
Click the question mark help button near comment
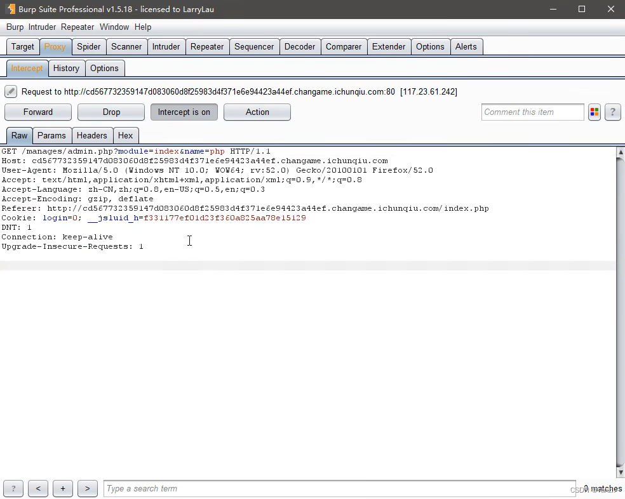[x=613, y=112]
